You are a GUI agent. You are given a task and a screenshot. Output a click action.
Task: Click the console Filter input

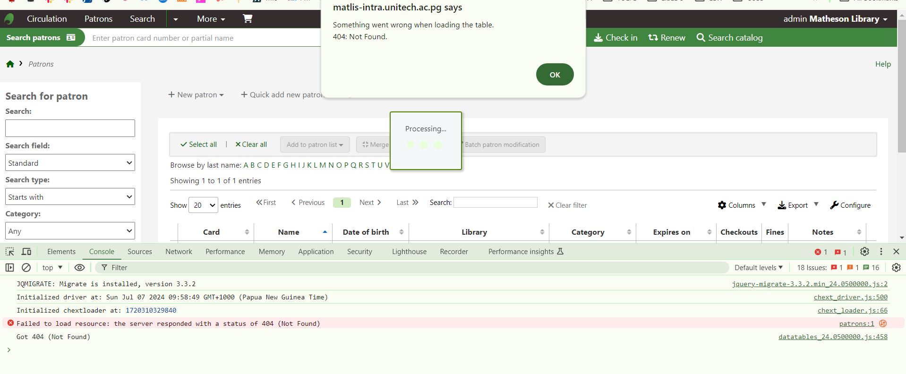pyautogui.click(x=416, y=268)
